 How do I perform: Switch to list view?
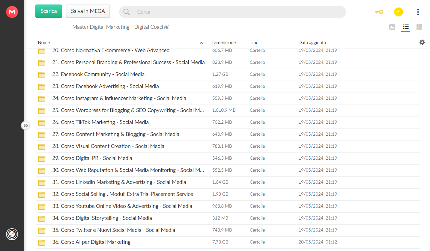[x=406, y=27]
